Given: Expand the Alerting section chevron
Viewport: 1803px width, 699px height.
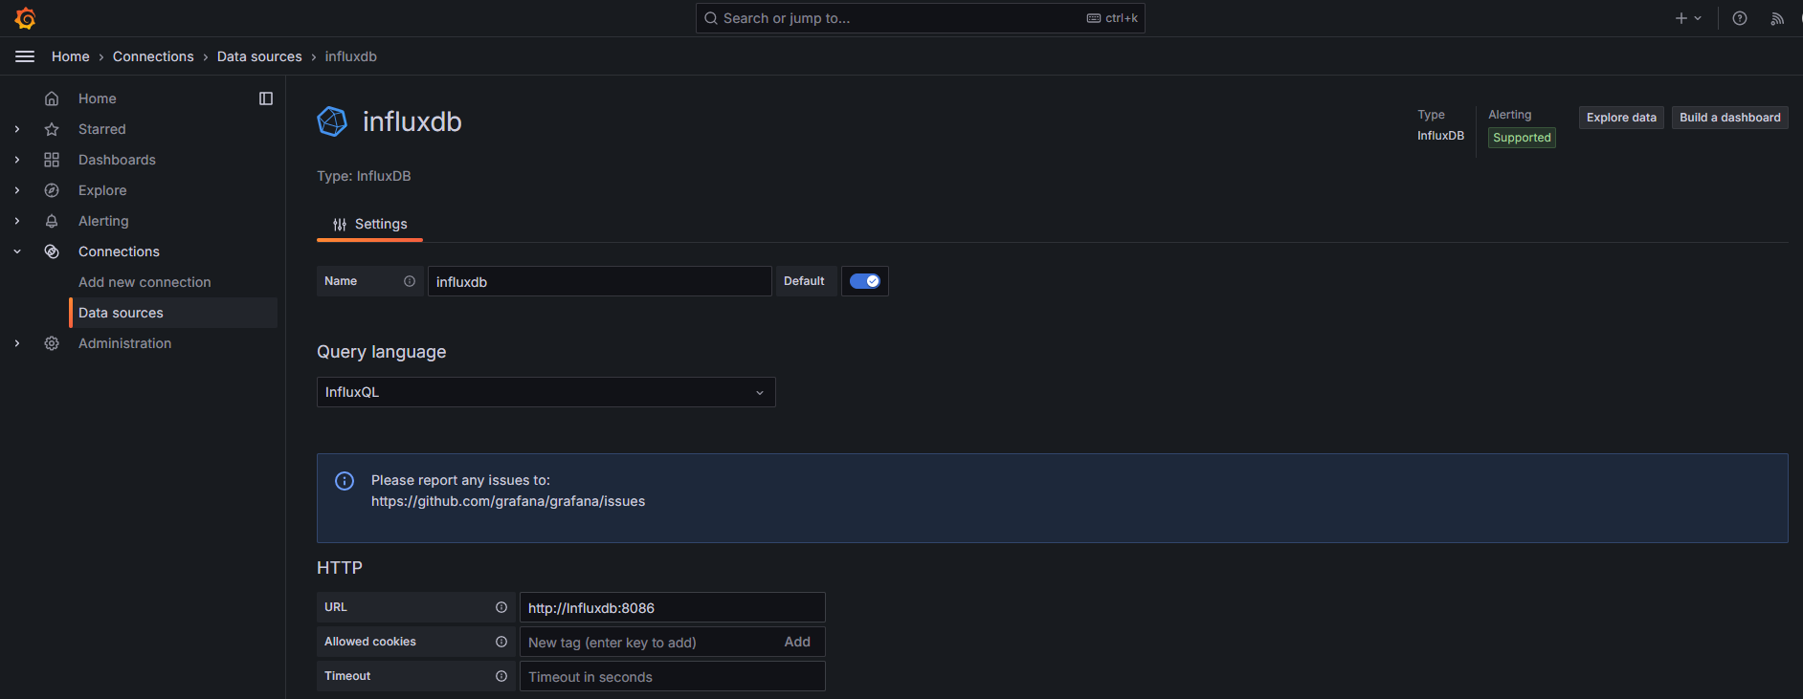Looking at the screenshot, I should [x=17, y=221].
